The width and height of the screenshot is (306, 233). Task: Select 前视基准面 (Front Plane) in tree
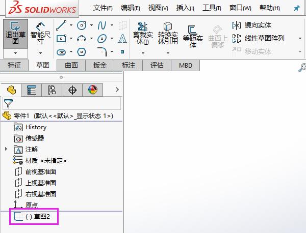click(36, 171)
